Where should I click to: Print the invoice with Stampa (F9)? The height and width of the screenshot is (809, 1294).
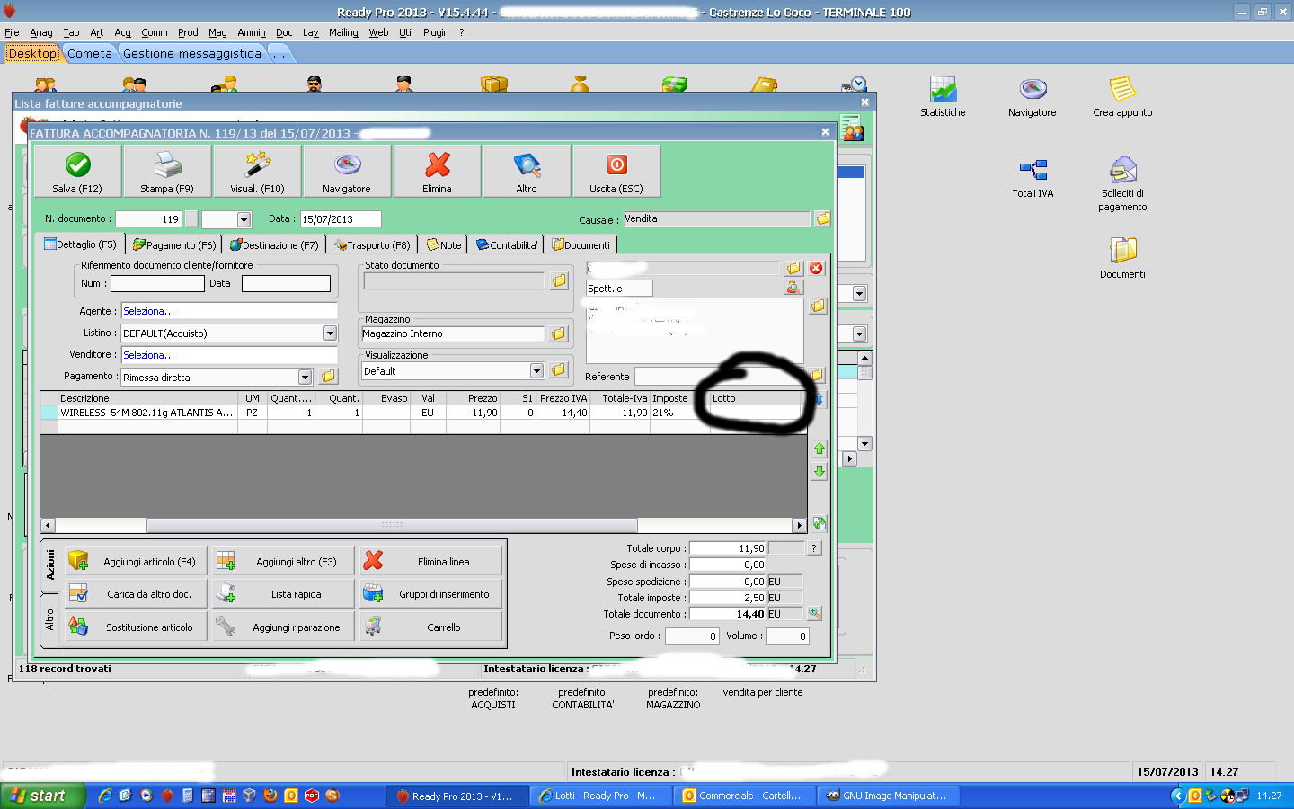click(167, 171)
